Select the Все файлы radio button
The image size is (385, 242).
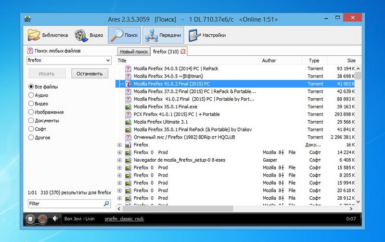(31, 87)
